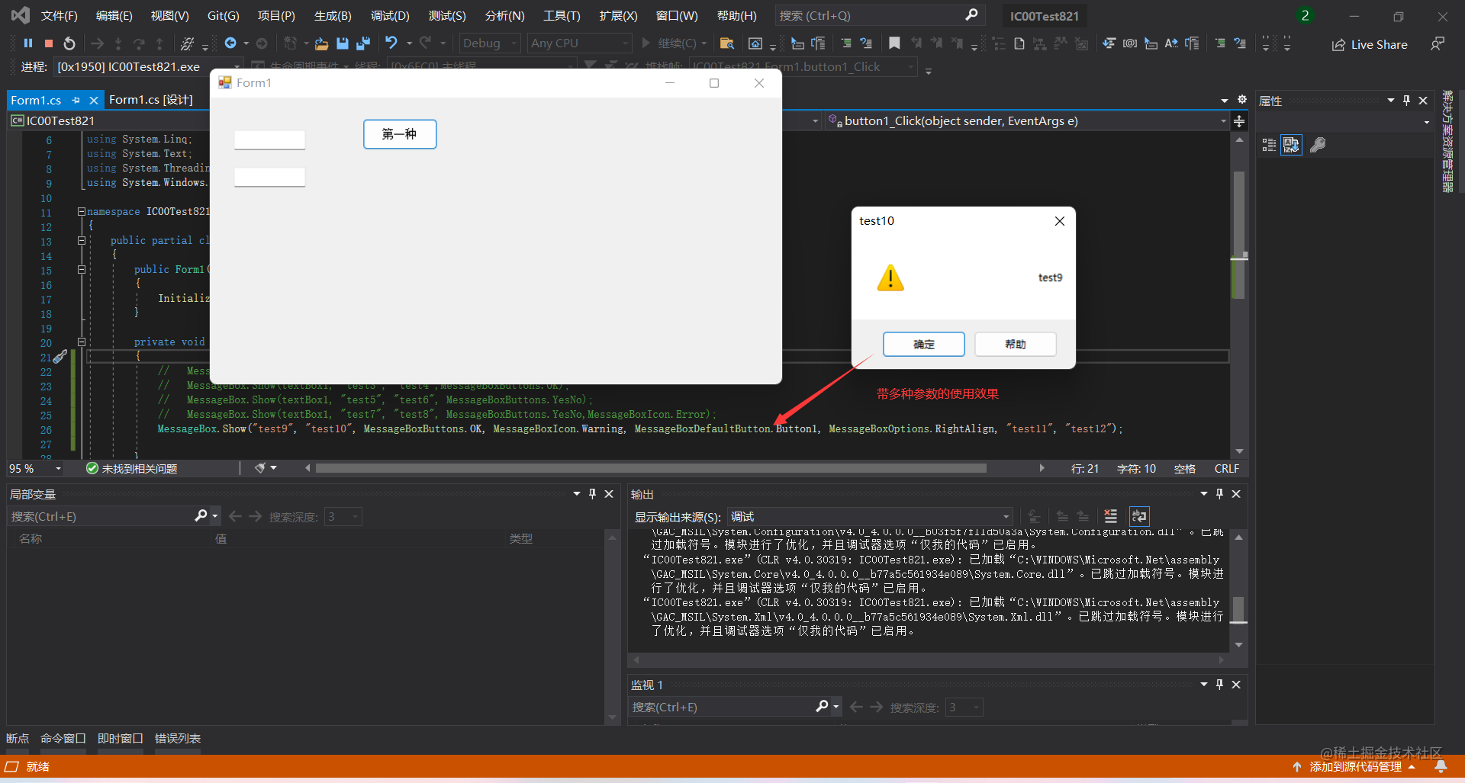The width and height of the screenshot is (1465, 783).
Task: Toggle word wrap in the Output panel
Action: [1139, 517]
